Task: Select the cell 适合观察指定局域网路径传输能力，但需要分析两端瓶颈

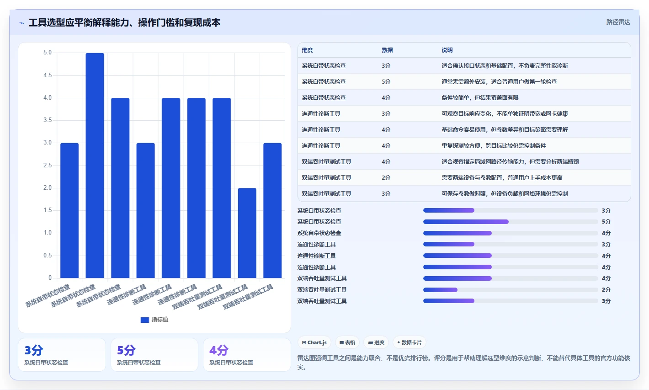Action: 510,162
